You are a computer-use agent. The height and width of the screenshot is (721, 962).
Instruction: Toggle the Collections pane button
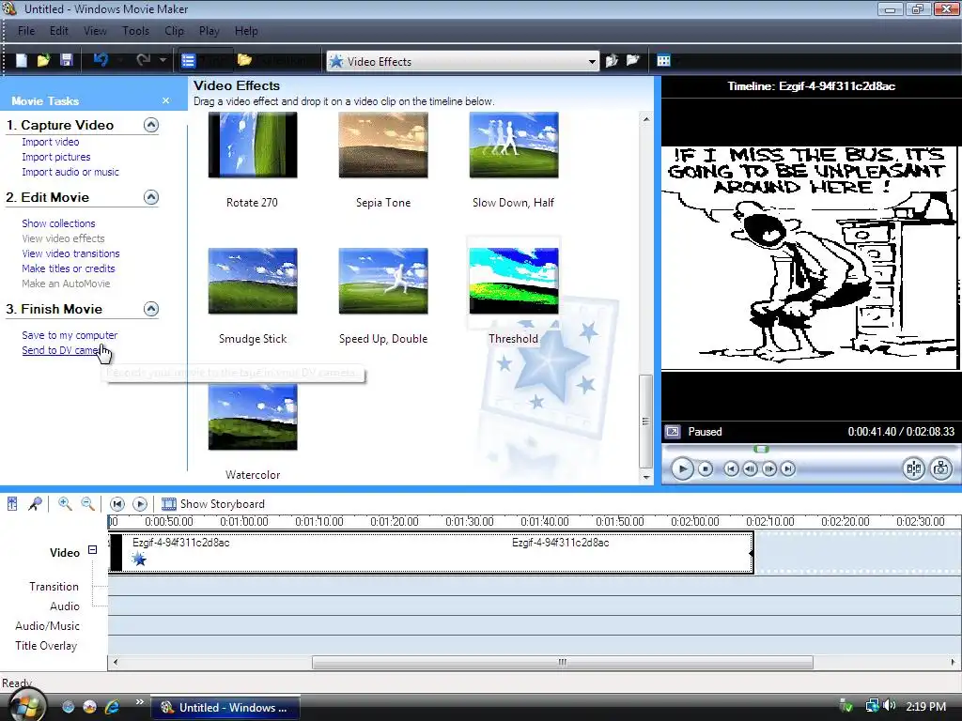[276, 60]
